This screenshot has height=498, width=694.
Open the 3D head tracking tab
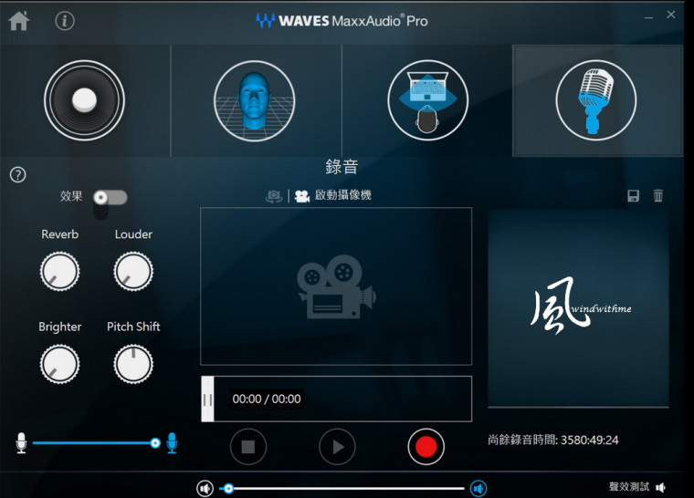pyautogui.click(x=255, y=100)
